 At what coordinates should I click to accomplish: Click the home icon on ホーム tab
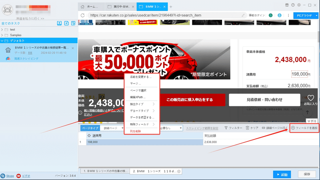tap(82, 7)
